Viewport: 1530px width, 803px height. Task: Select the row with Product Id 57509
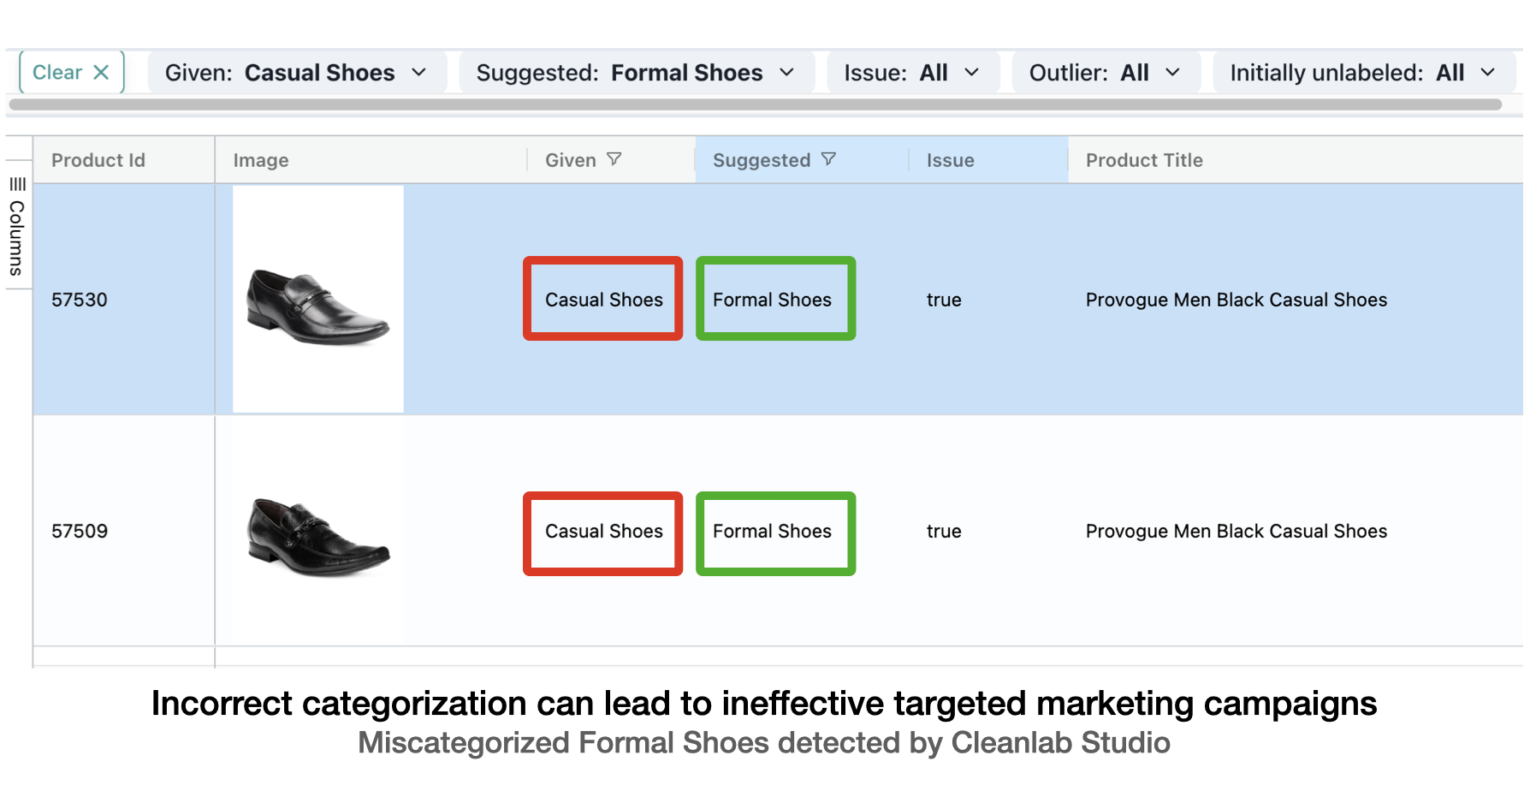[x=80, y=532]
